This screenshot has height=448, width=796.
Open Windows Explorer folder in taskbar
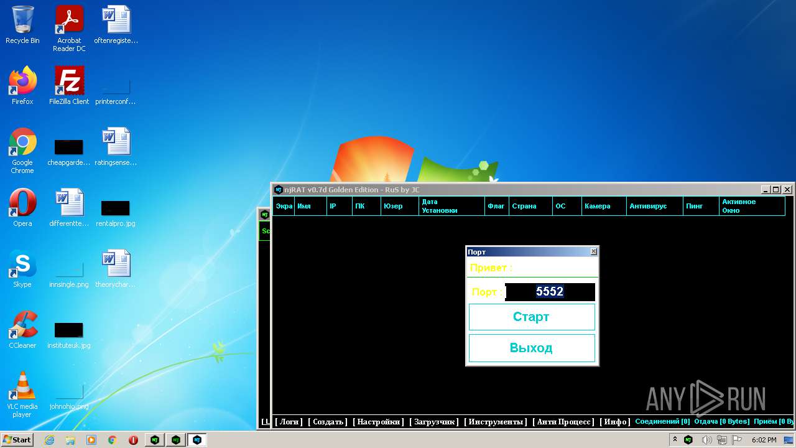click(x=70, y=440)
